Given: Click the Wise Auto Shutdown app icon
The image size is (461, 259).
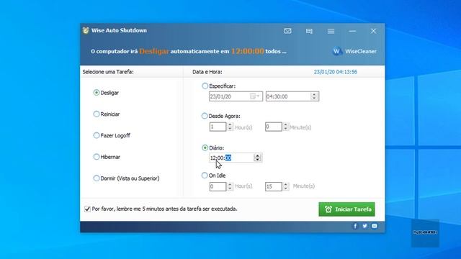Looking at the screenshot, I should 86,30.
